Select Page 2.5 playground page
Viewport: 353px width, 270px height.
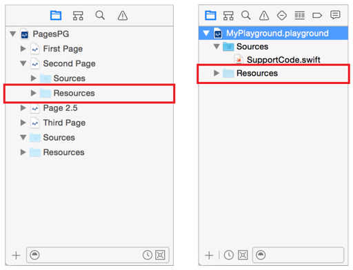[60, 108]
